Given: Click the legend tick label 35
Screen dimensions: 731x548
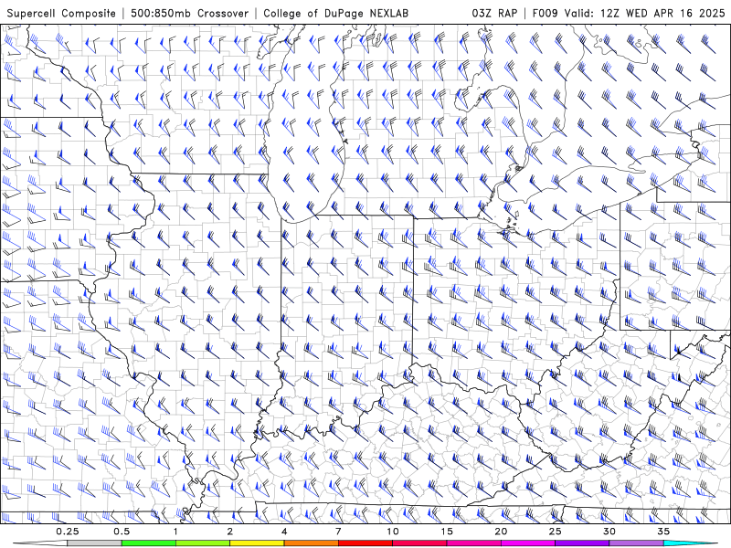Looking at the screenshot, I should point(663,532).
